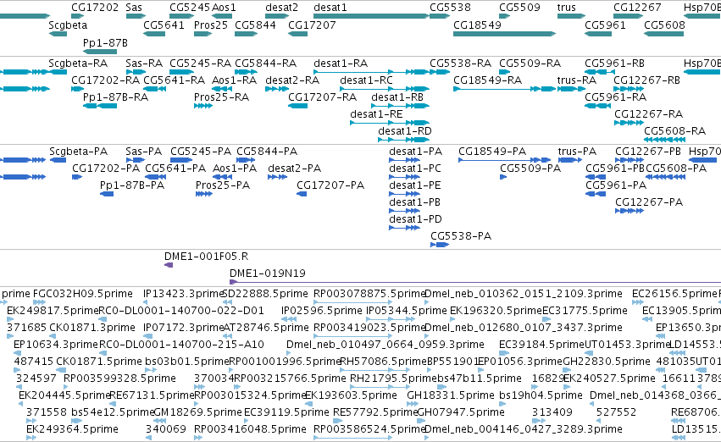The height and width of the screenshot is (442, 721).
Task: Open the AT28746.5prime EST label
Action: point(266,328)
